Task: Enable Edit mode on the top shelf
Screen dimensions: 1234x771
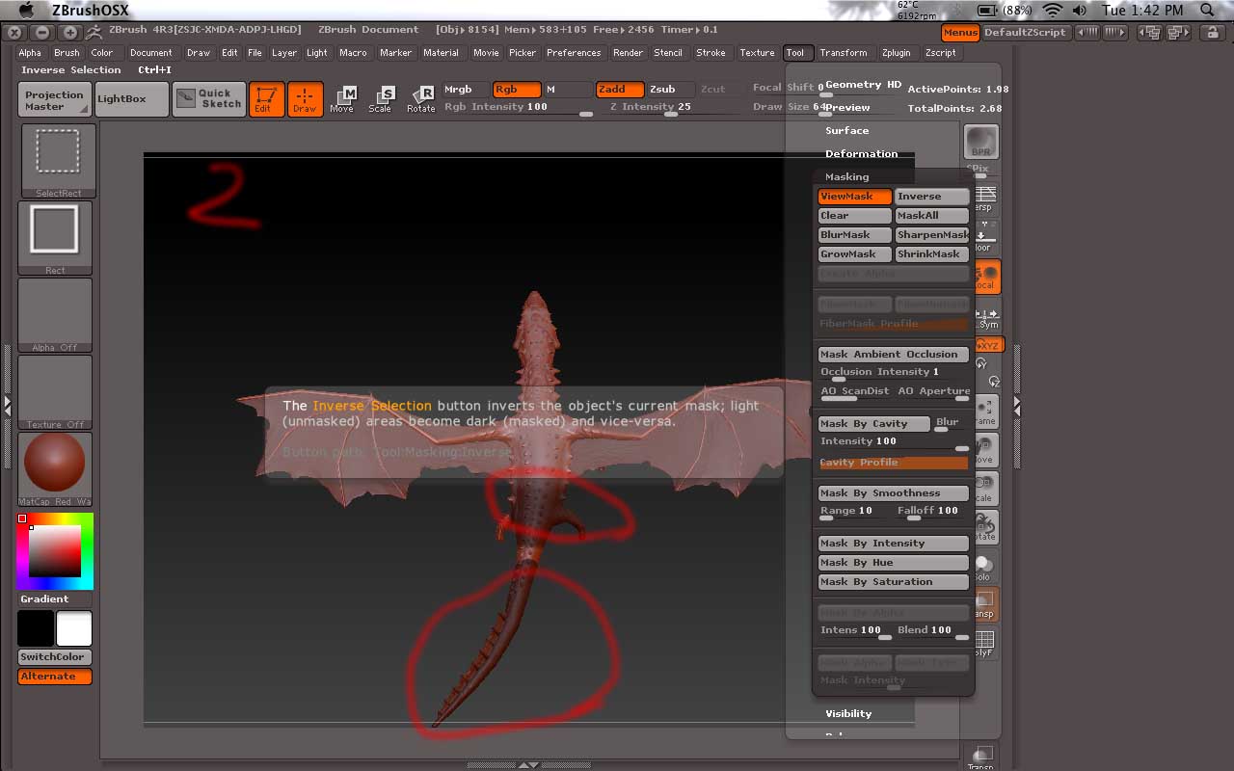Action: click(x=266, y=97)
